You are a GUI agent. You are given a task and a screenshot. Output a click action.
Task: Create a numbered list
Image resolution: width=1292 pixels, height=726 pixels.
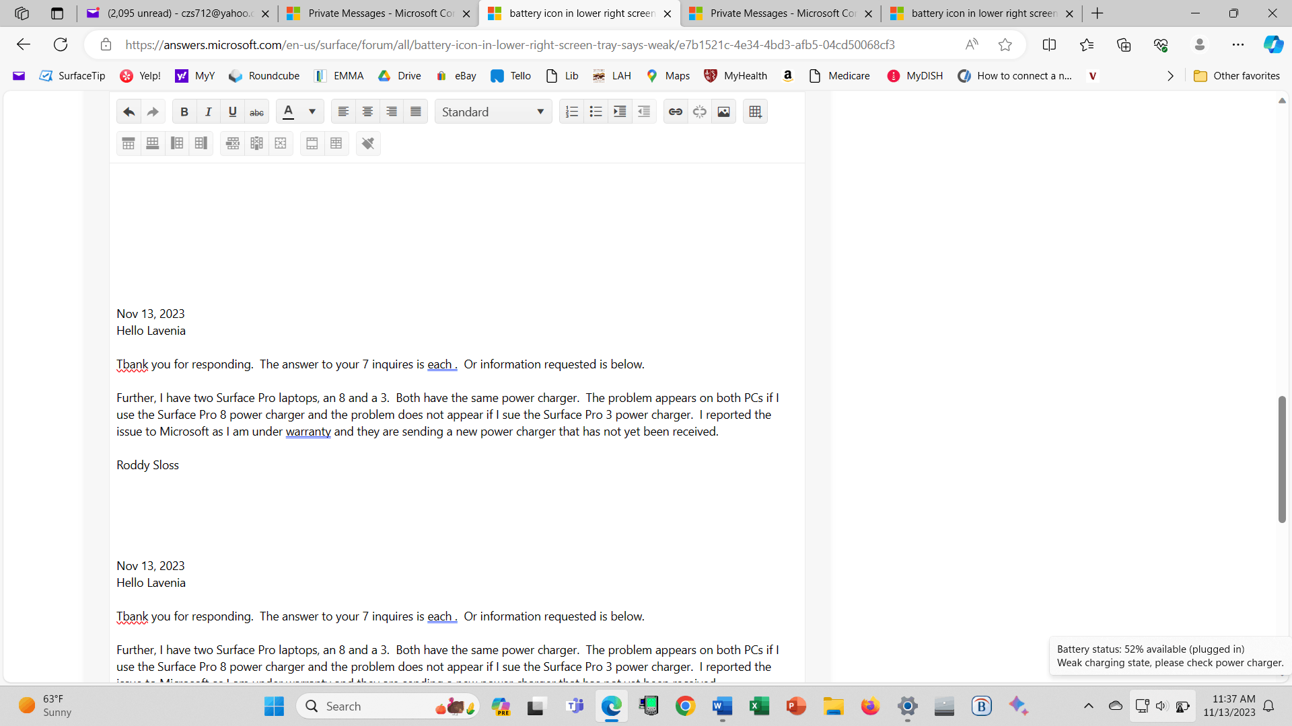pyautogui.click(x=571, y=112)
